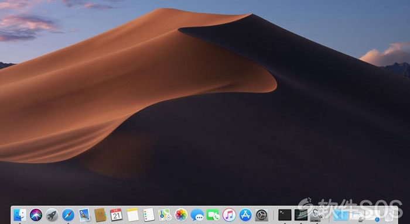Open Reminders list icon
The width and height of the screenshot is (410, 224).
149,215
